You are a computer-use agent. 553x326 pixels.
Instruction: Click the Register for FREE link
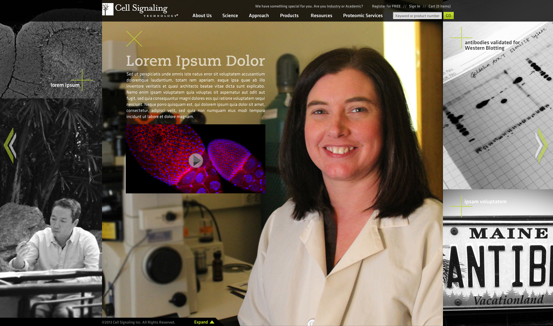pos(386,6)
